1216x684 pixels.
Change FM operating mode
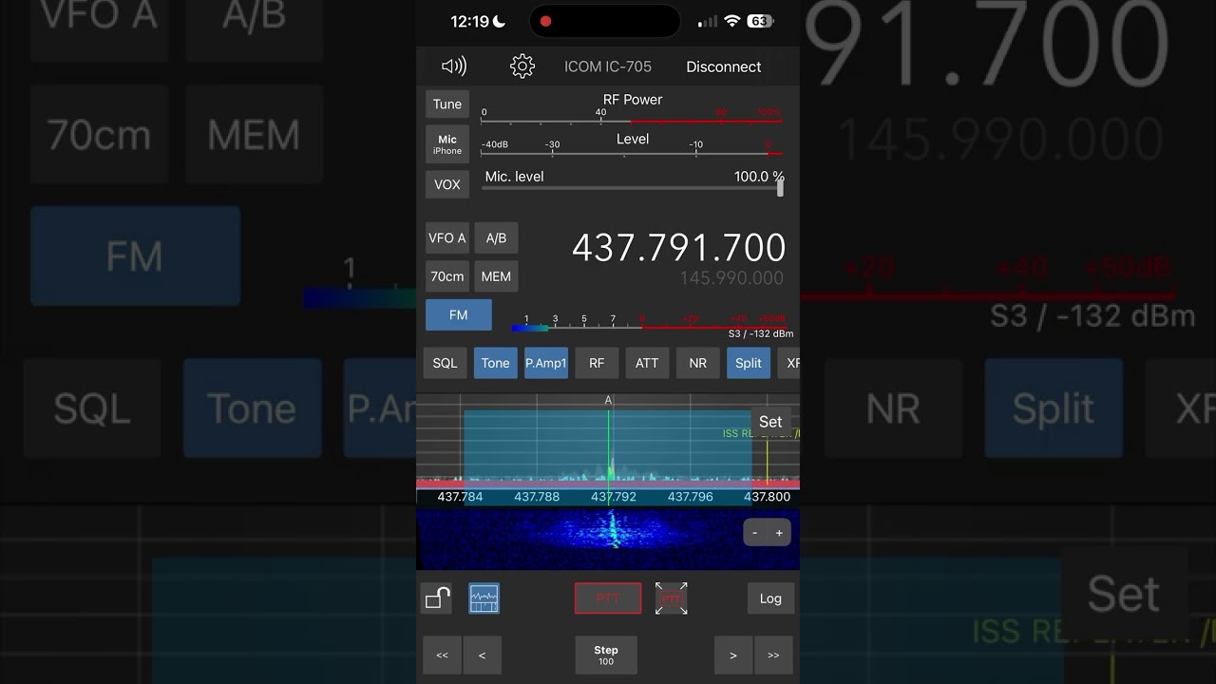click(459, 314)
